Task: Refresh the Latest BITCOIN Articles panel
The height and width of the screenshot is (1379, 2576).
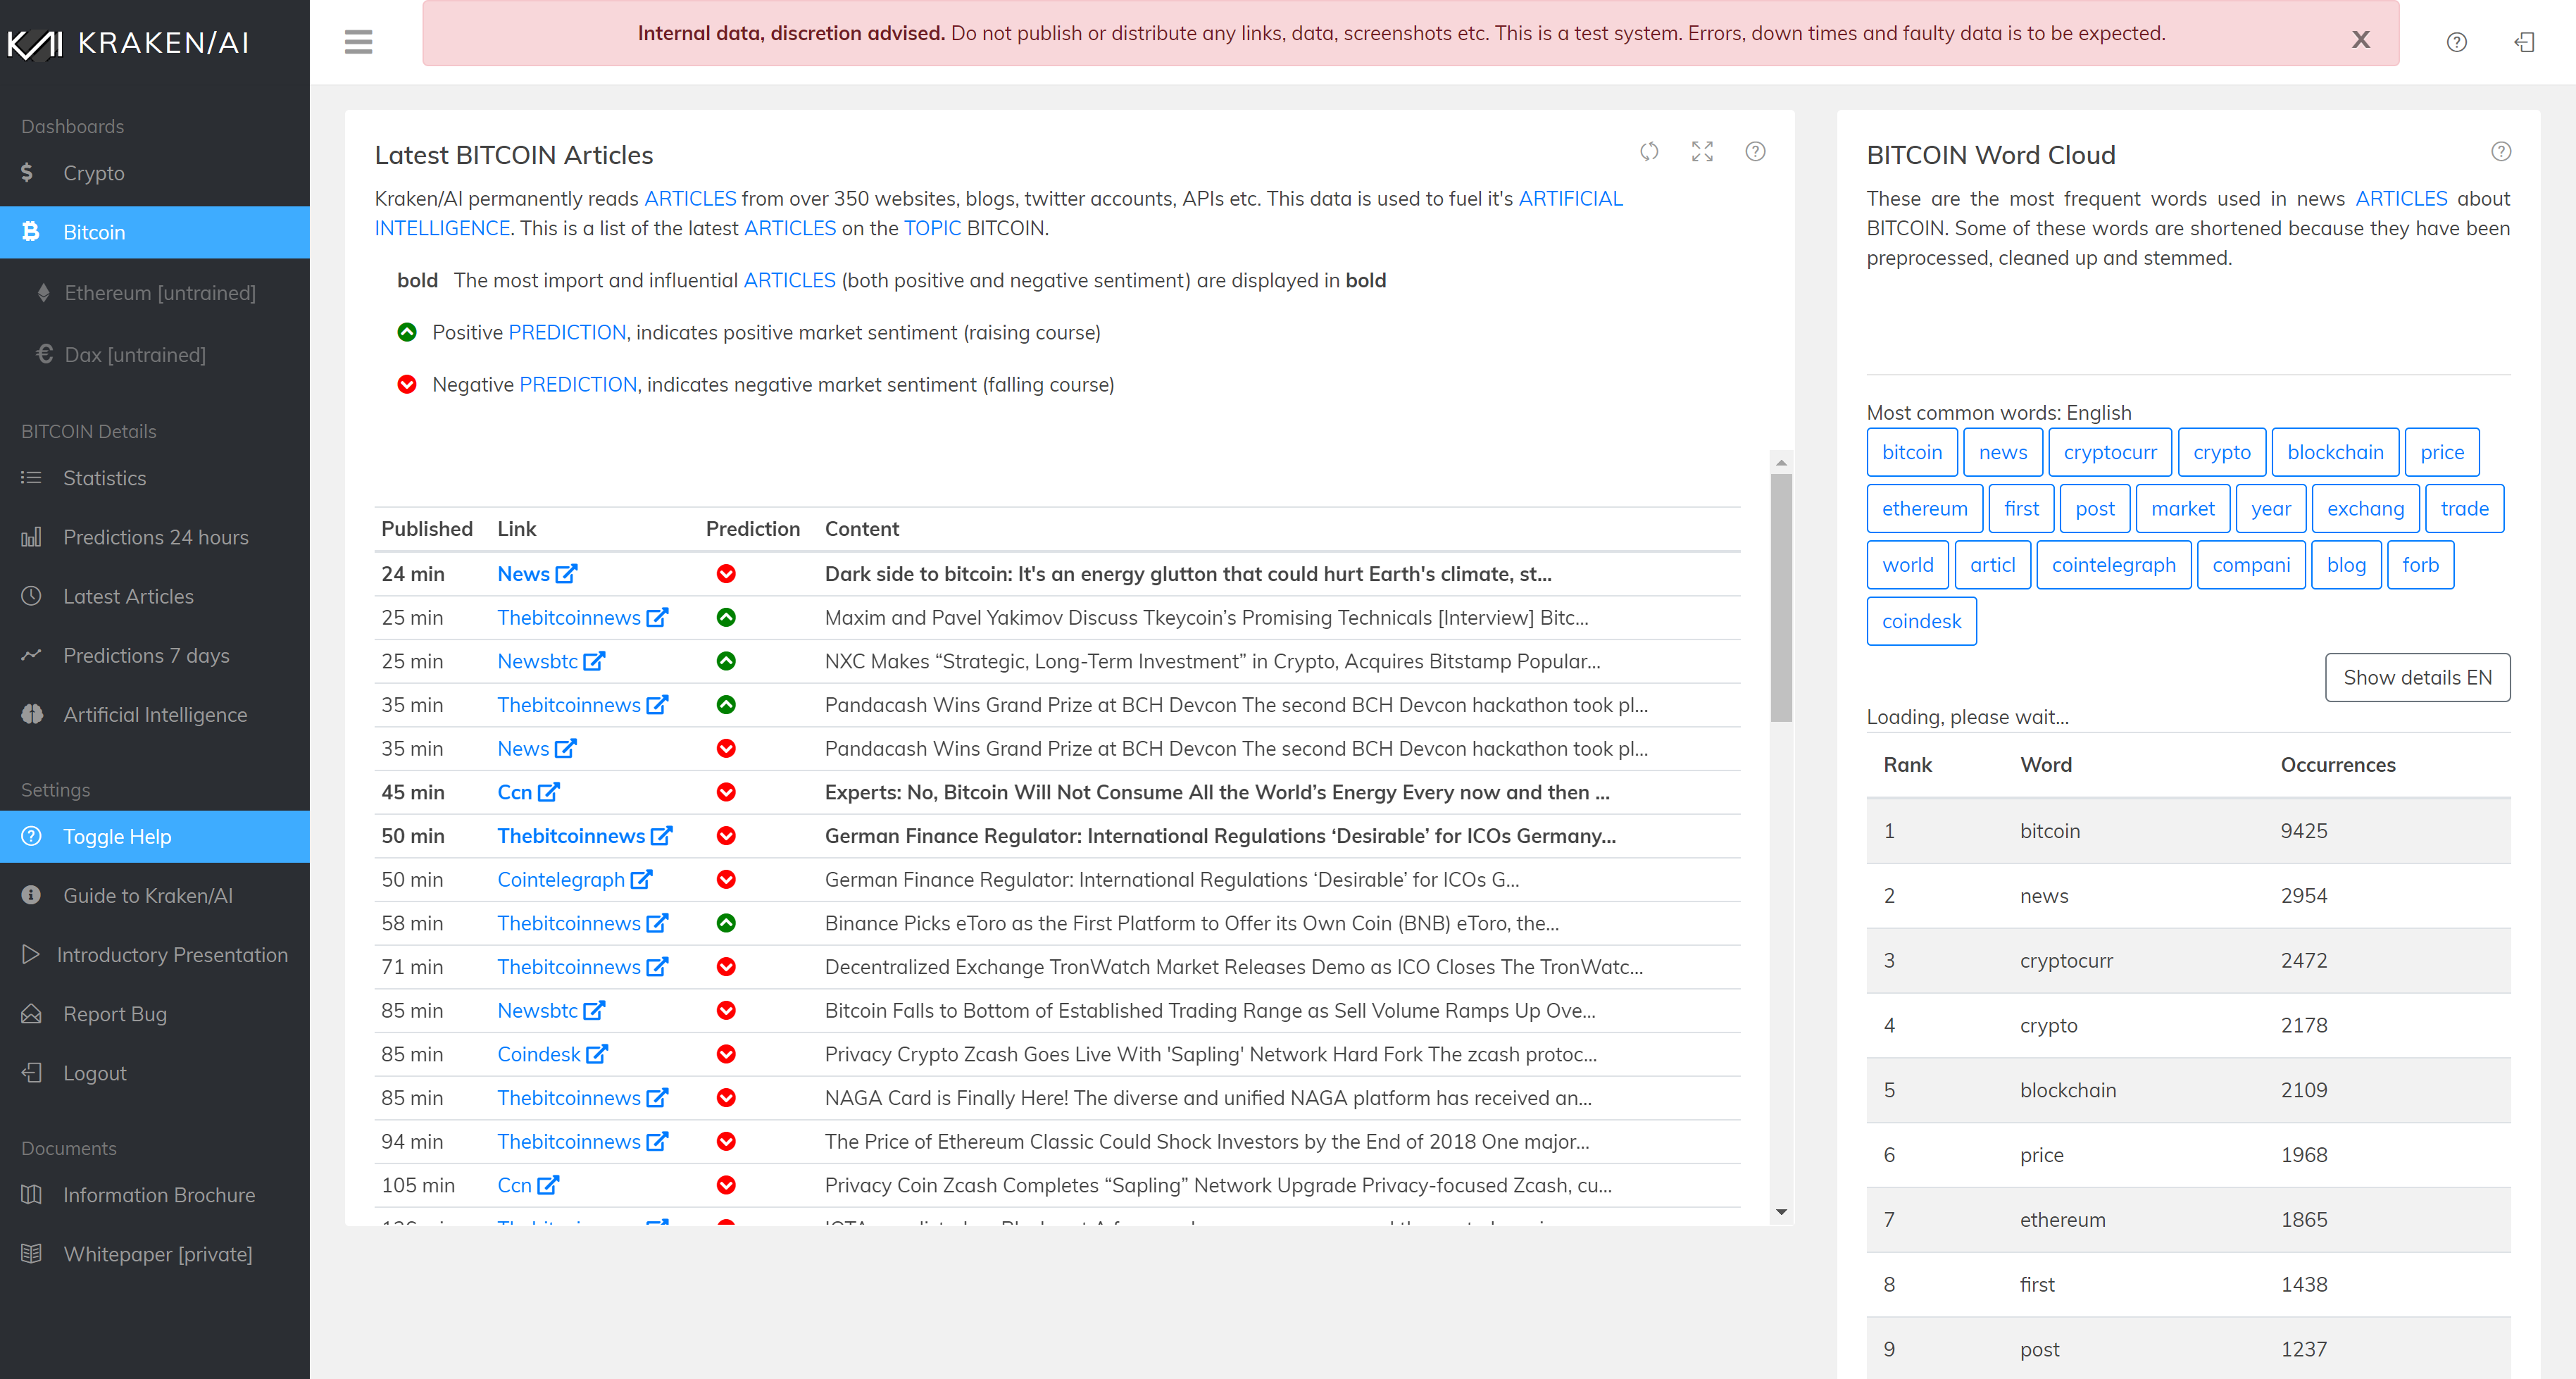Action: [1649, 151]
